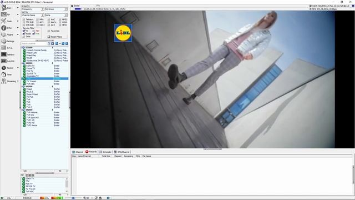355x200 pixels.
Task: Switch to the Channel tab
Action: [x=78, y=152]
